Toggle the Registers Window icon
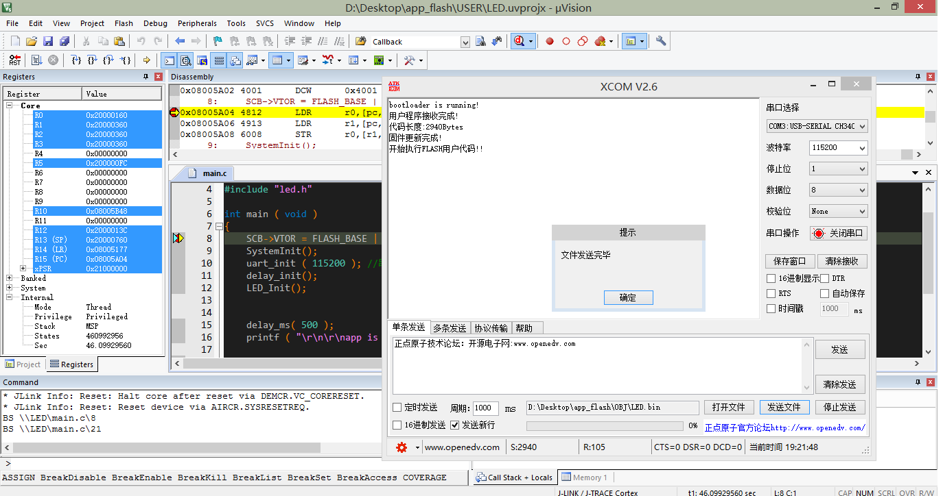This screenshot has height=496, width=943. (x=218, y=60)
